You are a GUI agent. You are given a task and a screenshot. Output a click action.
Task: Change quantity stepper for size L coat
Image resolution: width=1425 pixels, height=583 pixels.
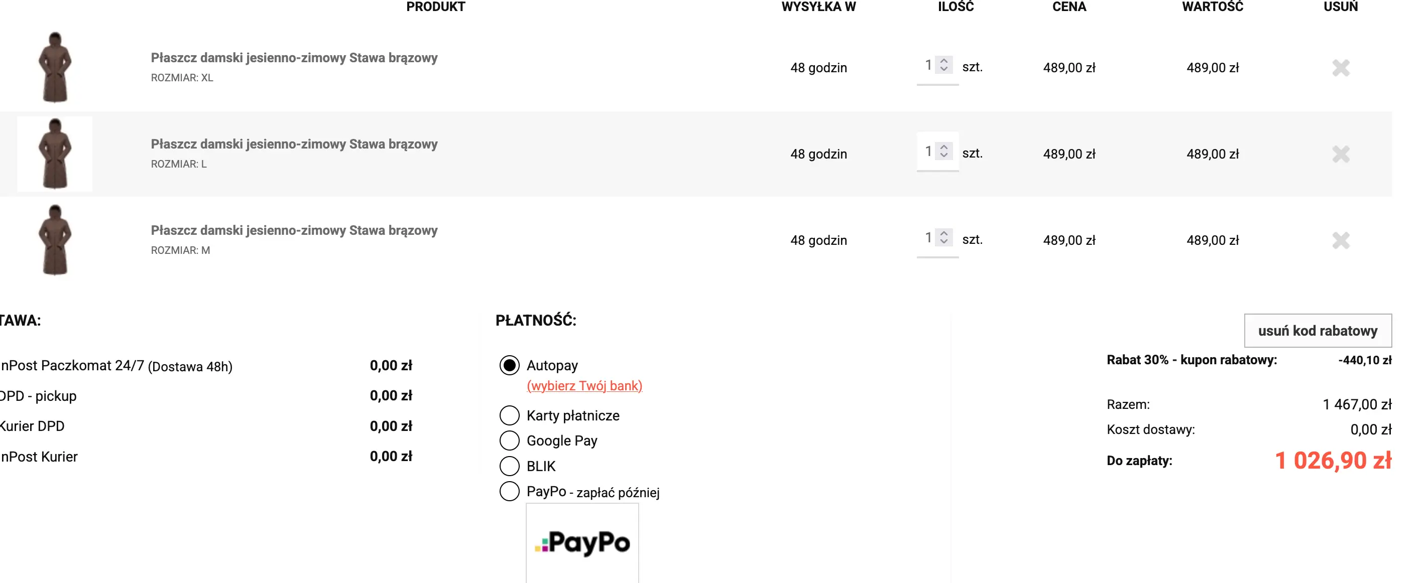click(x=944, y=152)
